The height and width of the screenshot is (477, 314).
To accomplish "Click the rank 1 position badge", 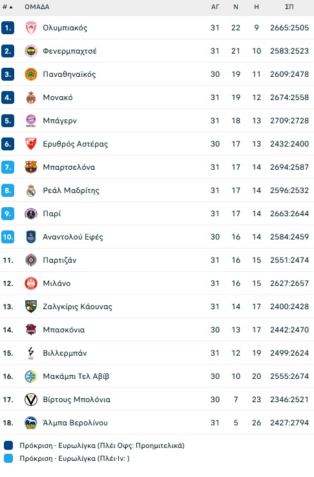I will tap(8, 28).
